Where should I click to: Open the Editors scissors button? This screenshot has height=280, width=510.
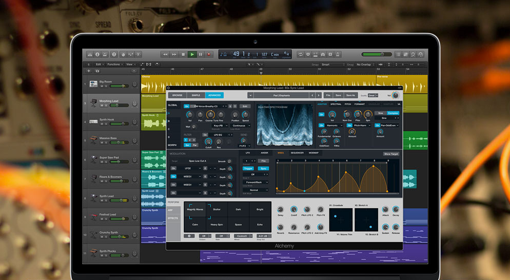[x=138, y=54]
